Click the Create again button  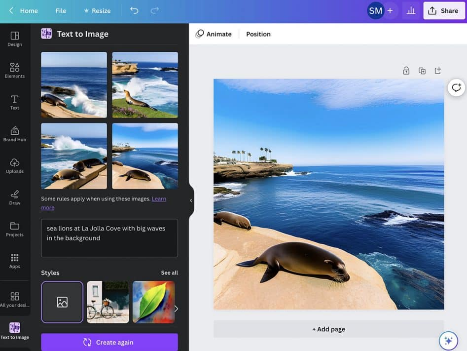click(x=109, y=342)
